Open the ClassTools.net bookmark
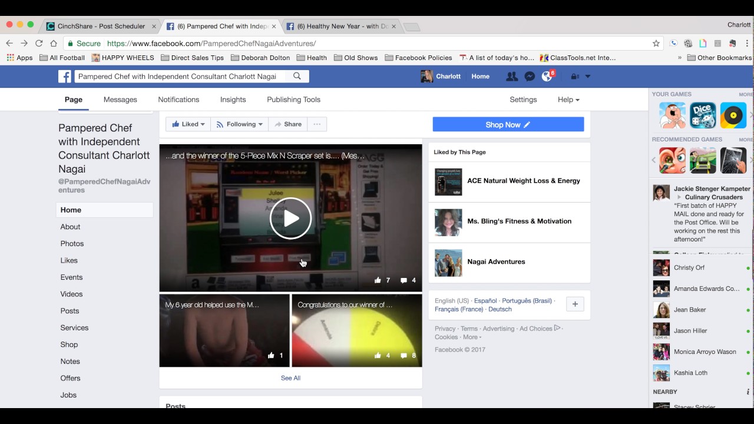Image resolution: width=754 pixels, height=424 pixels. (x=578, y=58)
